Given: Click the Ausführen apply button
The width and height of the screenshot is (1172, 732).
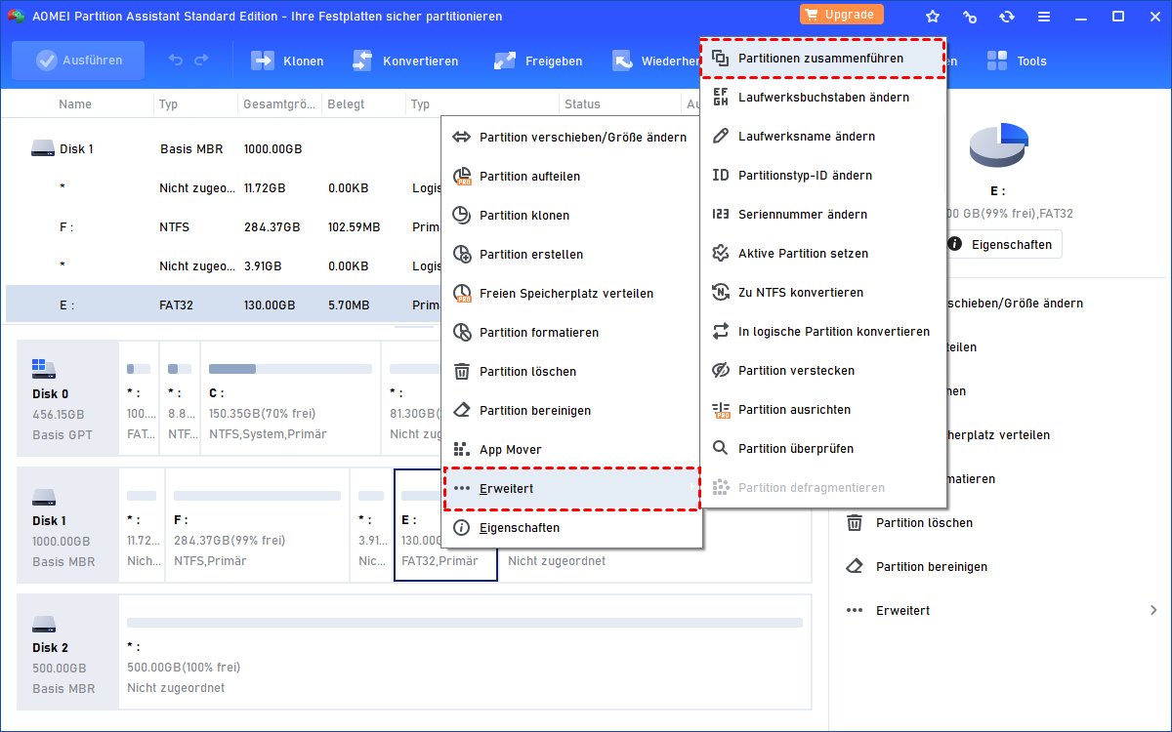Looking at the screenshot, I should [78, 61].
